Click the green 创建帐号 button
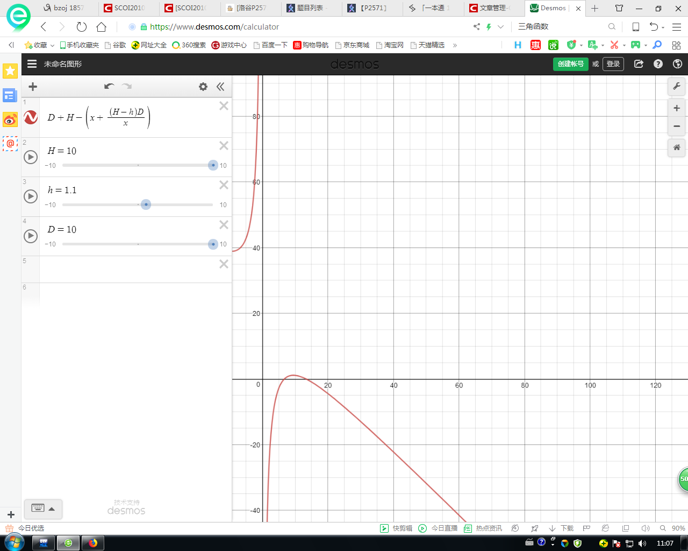 click(x=570, y=64)
